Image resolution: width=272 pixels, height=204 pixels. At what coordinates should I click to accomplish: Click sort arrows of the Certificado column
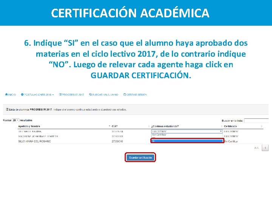pyautogui.click(x=261, y=126)
